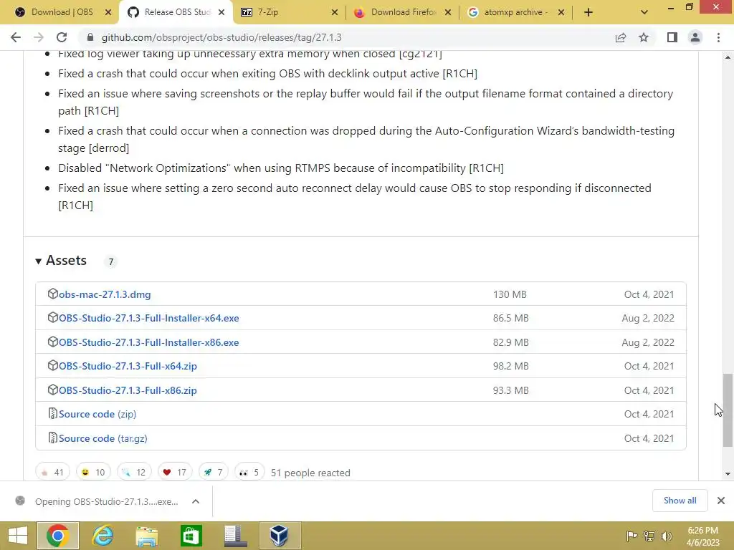Download OBS-Studio-27.1.3-Full-Installer-x86.exe
Viewport: 734px width, 550px height.
[x=149, y=342]
